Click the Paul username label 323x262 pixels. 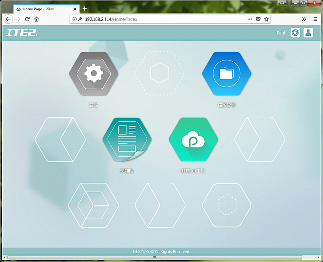tap(281, 33)
